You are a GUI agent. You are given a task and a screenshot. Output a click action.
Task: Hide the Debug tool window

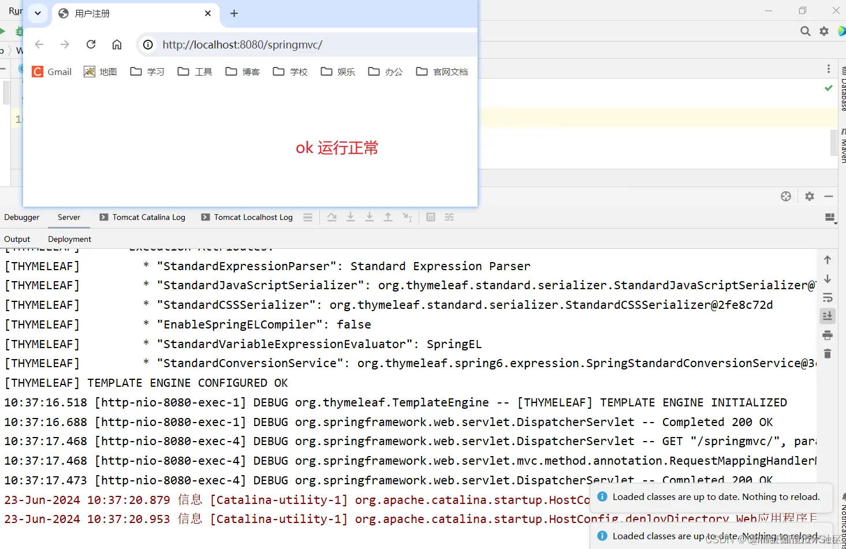tap(829, 196)
